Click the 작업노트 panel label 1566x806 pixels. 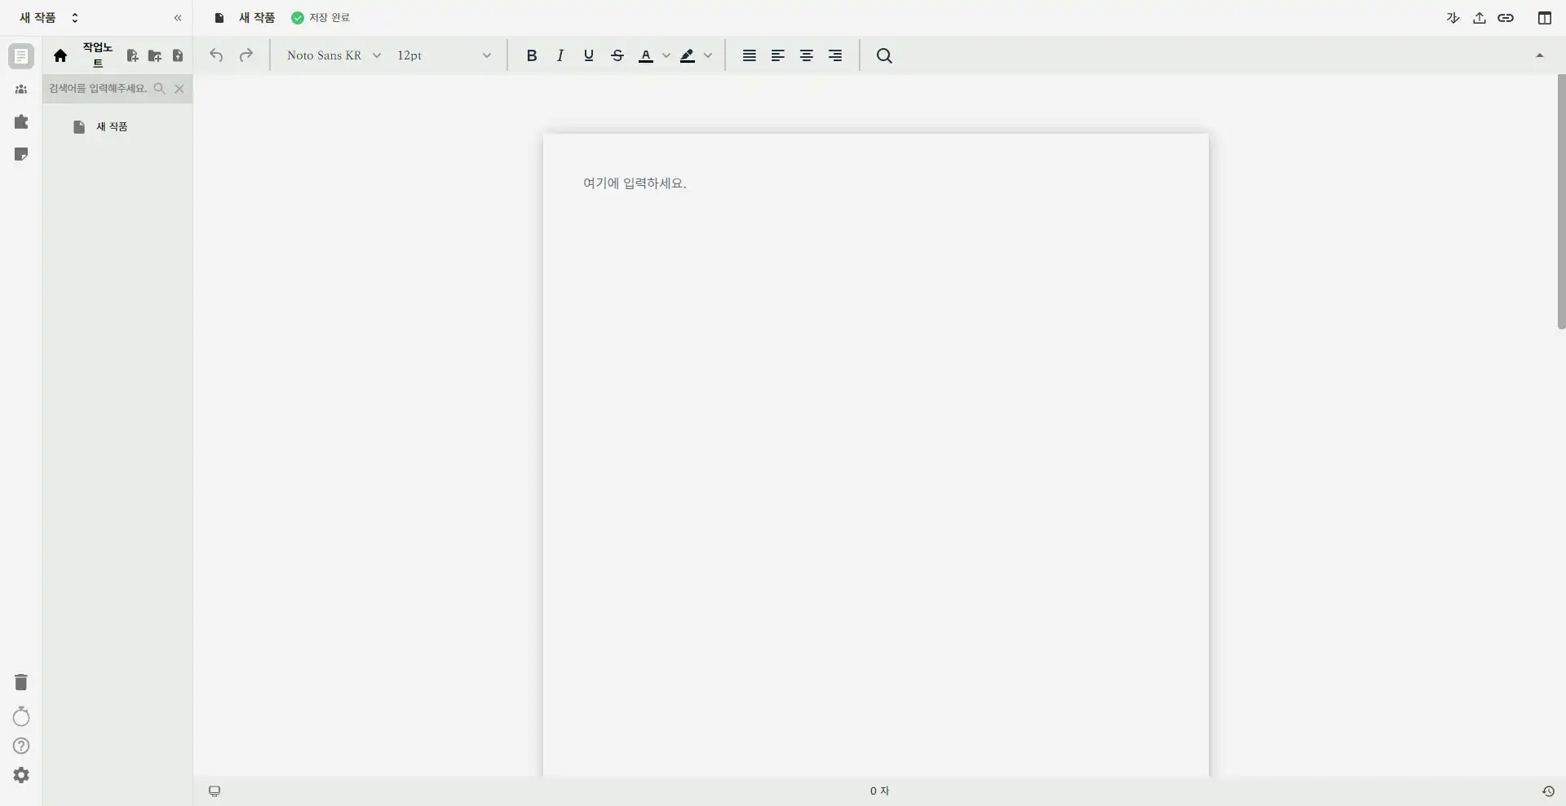tap(97, 55)
